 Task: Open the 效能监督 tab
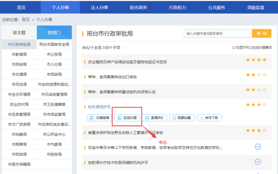[256, 8]
